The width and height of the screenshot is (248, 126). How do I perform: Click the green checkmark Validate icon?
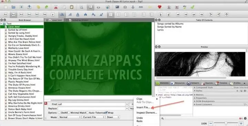click(193, 7)
